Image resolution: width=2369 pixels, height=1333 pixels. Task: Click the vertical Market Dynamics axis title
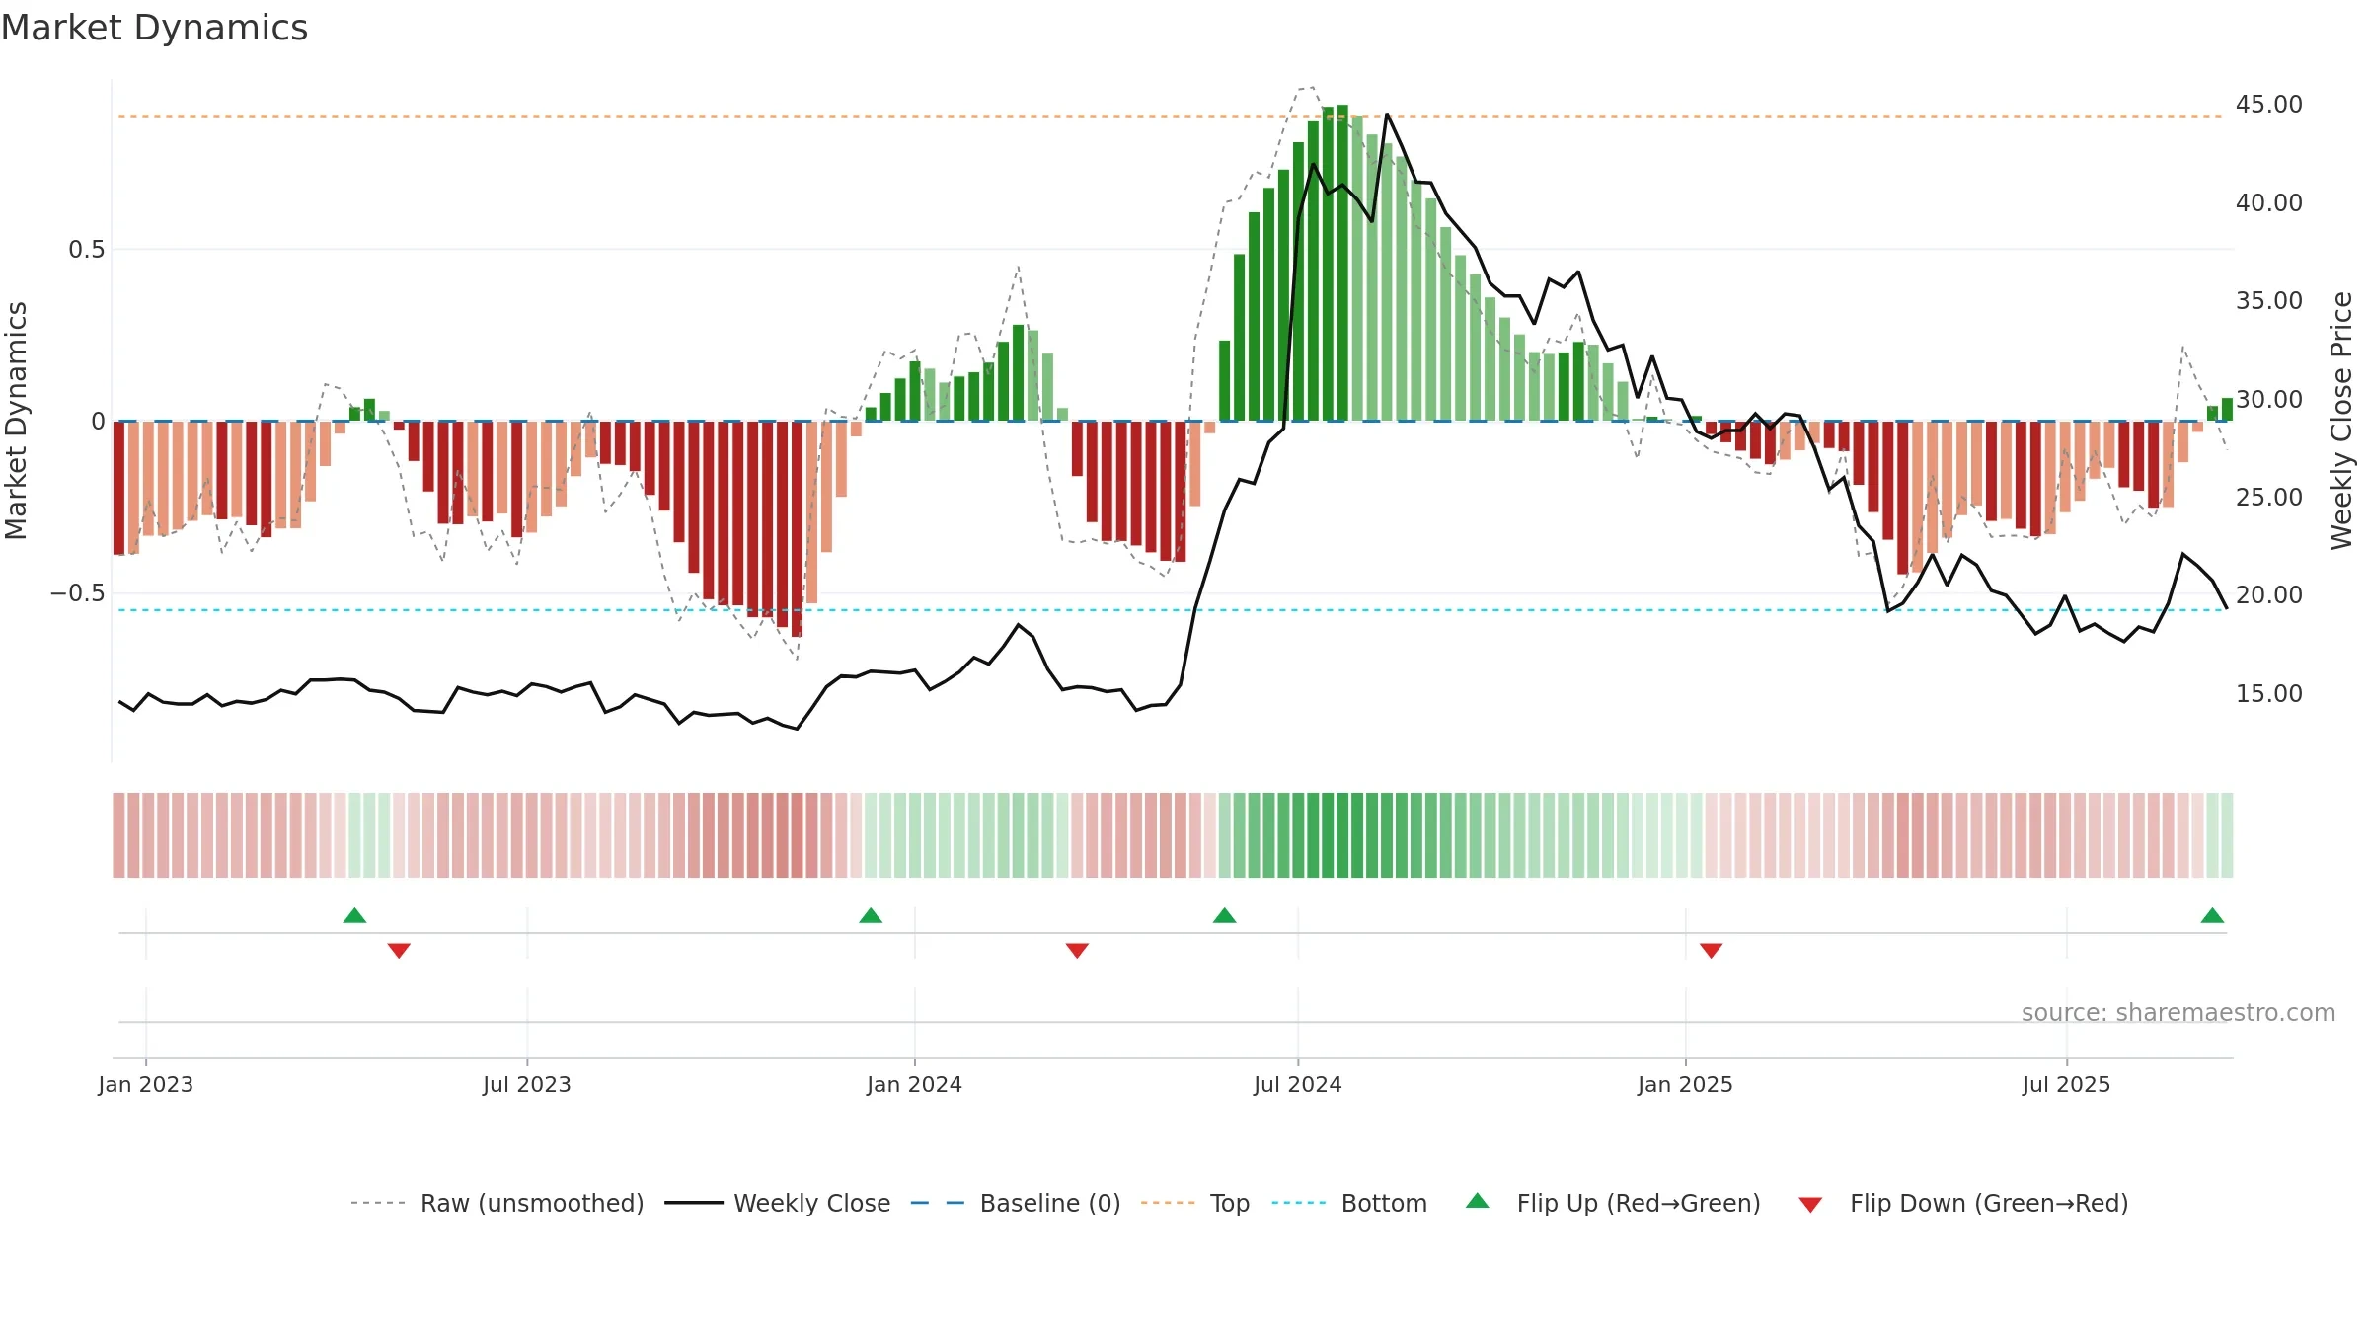(16, 421)
